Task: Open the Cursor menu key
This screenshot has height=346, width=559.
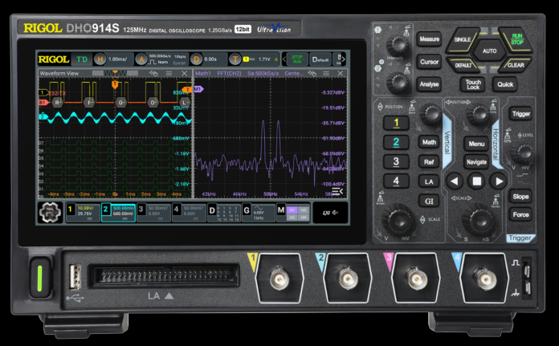Action: (429, 62)
